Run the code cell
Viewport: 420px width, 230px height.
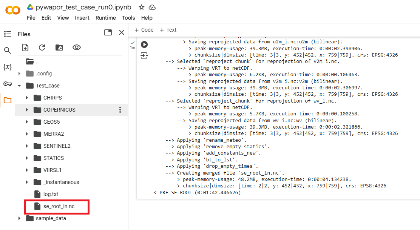click(x=144, y=44)
